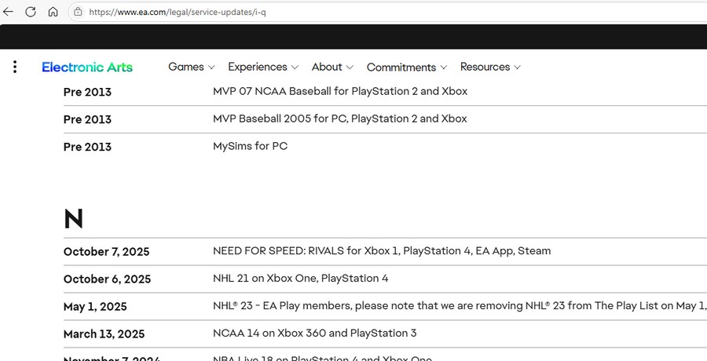
Task: Select the NCAA 14 on Xbox 360 entry
Action: tap(314, 334)
